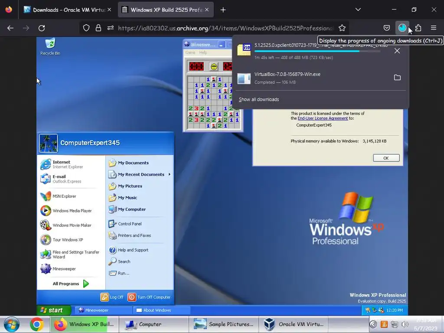Image resolution: width=444 pixels, height=333 pixels.
Task: Open My Computer from the Start menu
Action: tap(127, 209)
